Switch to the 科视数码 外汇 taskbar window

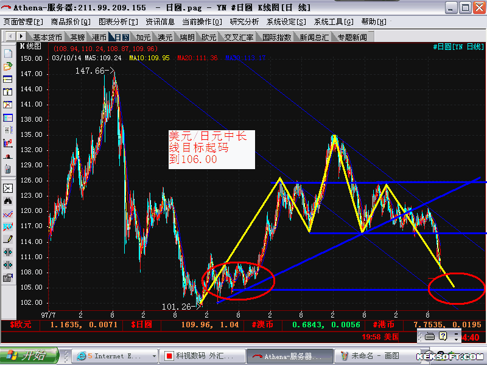coord(203,356)
